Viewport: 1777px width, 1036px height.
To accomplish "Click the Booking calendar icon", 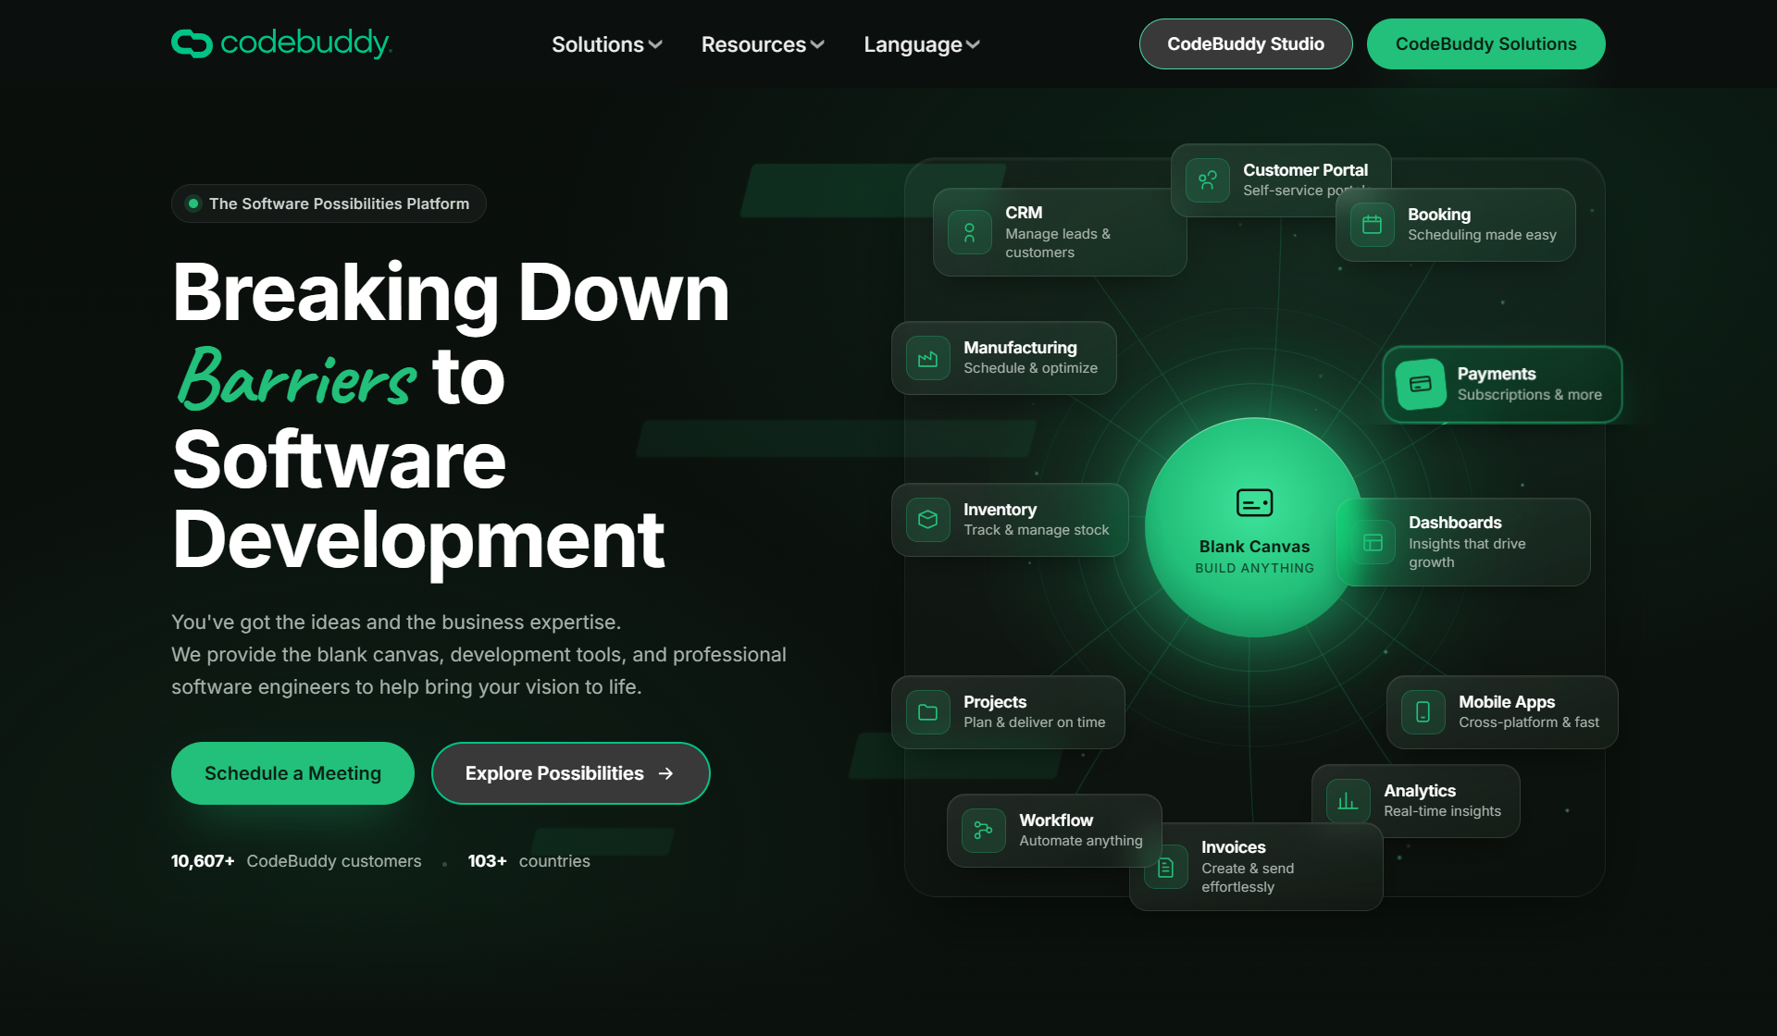I will point(1373,225).
